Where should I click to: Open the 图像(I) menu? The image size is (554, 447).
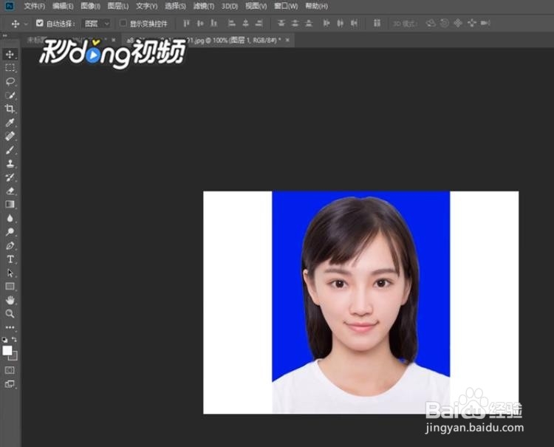(x=90, y=6)
